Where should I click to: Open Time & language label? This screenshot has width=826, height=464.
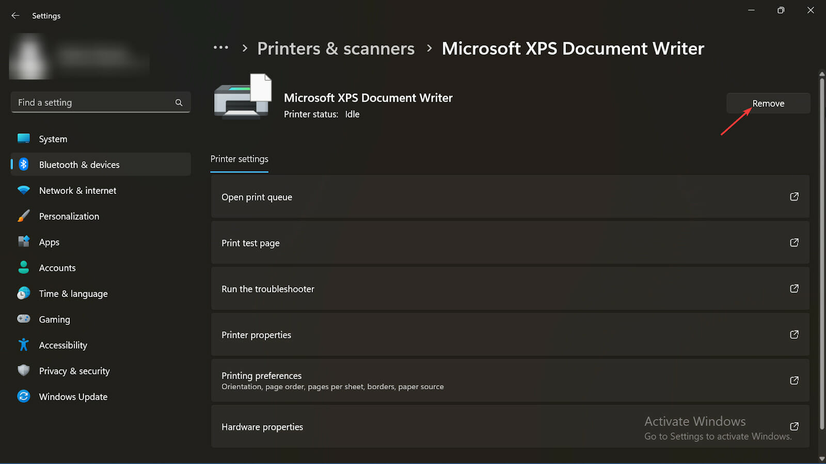73,293
